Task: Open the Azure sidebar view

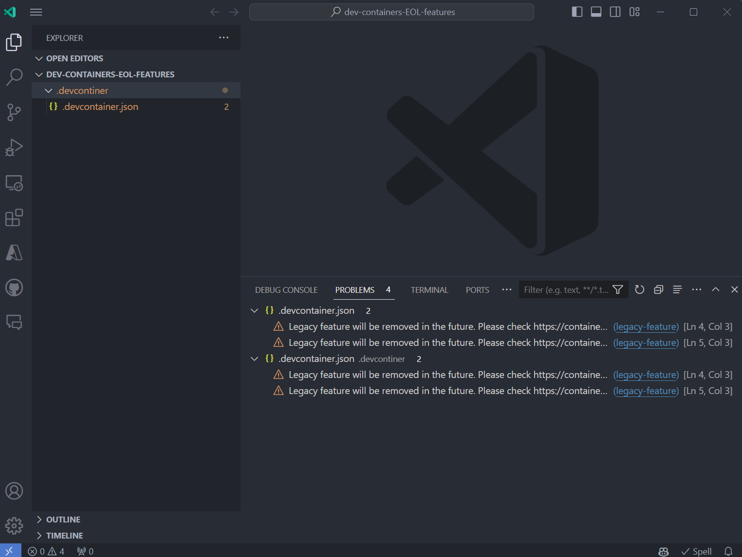Action: 14,252
